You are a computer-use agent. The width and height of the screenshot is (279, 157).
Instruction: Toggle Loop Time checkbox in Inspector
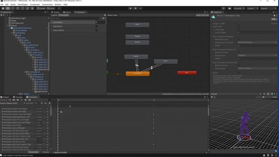click(238, 27)
